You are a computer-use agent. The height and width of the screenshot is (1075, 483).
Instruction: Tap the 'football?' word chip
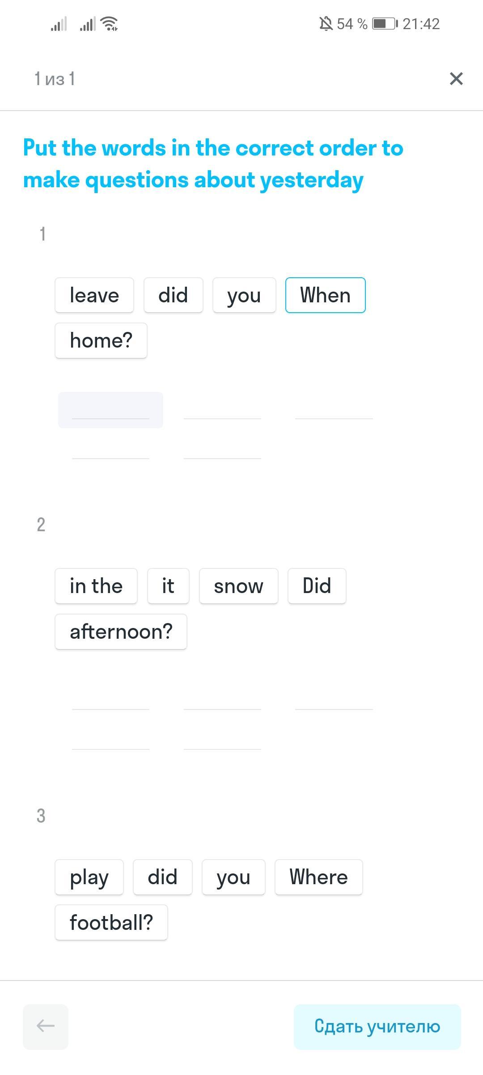[111, 923]
